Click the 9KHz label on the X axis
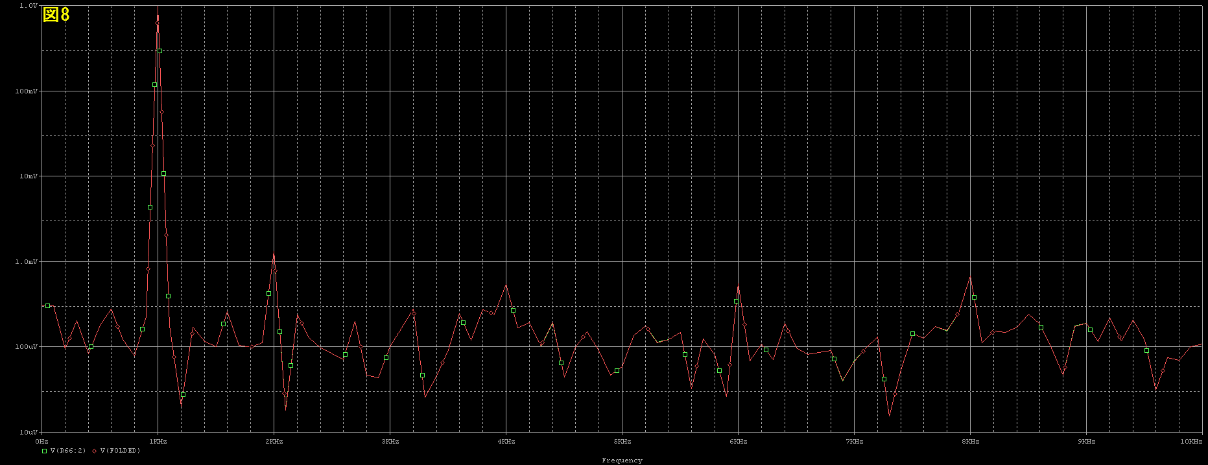This screenshot has width=1208, height=465. pyautogui.click(x=1087, y=442)
